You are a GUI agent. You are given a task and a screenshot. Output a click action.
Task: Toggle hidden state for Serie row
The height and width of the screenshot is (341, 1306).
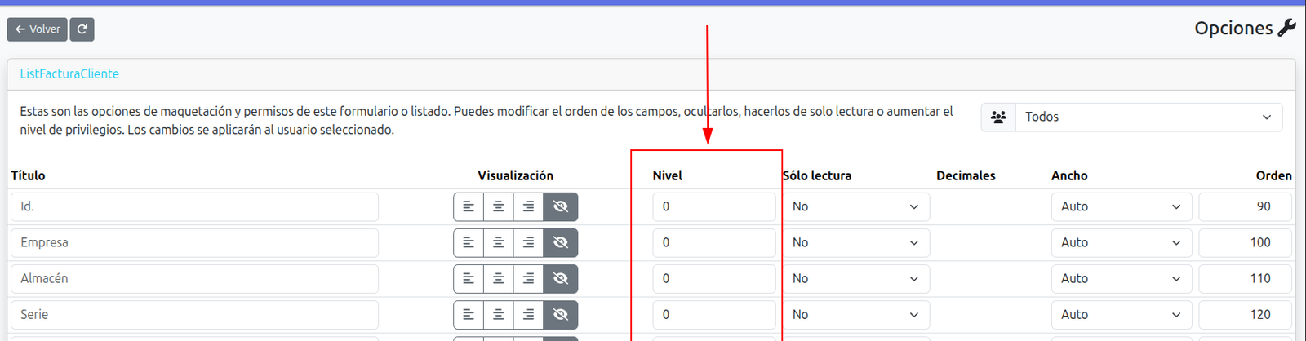pos(561,314)
